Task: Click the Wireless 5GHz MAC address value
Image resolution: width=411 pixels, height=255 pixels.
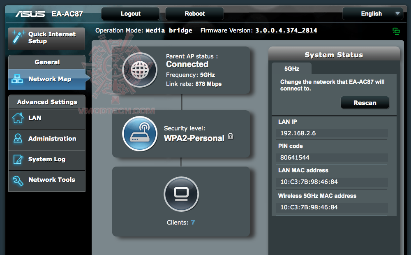Action: tap(332, 207)
